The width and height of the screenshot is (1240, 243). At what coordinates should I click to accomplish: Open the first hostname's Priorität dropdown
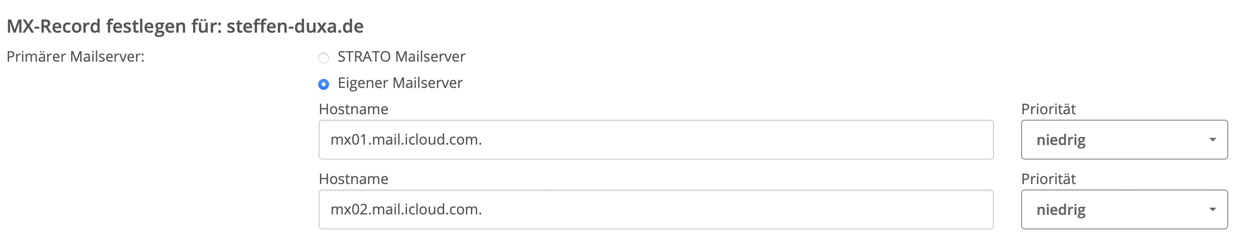click(1124, 140)
